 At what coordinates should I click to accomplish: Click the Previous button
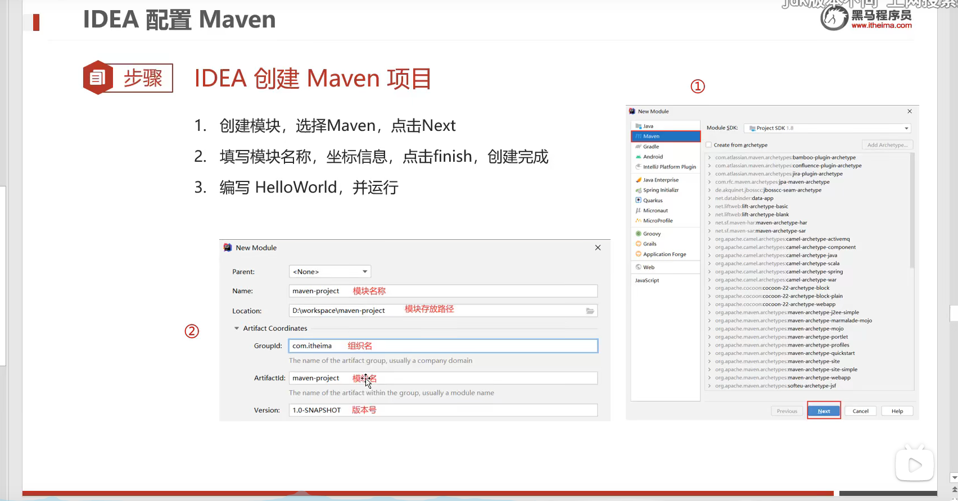pyautogui.click(x=787, y=411)
